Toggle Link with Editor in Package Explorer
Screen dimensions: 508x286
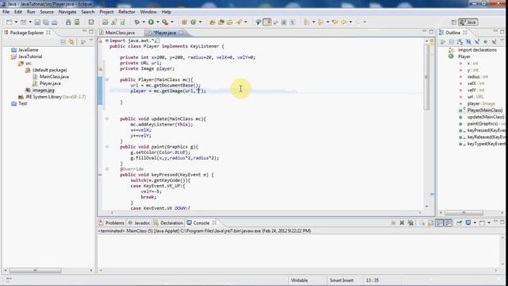click(x=71, y=42)
